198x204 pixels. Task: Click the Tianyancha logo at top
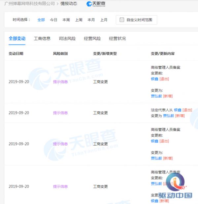(x=96, y=4)
